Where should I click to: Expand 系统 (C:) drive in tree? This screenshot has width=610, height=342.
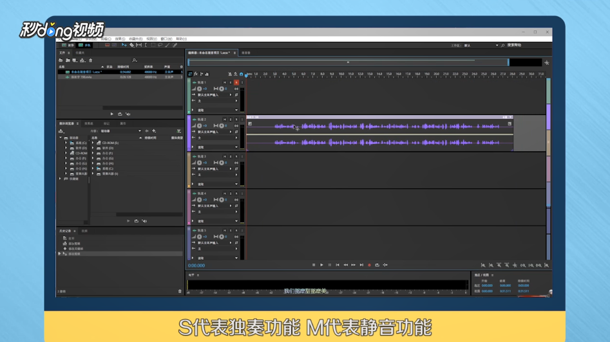(66, 143)
